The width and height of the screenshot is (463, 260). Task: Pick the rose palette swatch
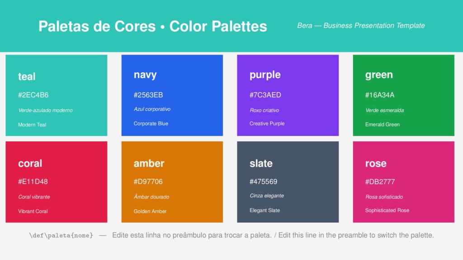[x=404, y=182]
